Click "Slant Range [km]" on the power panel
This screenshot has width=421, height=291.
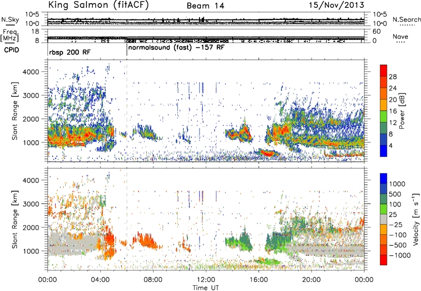tap(15, 111)
